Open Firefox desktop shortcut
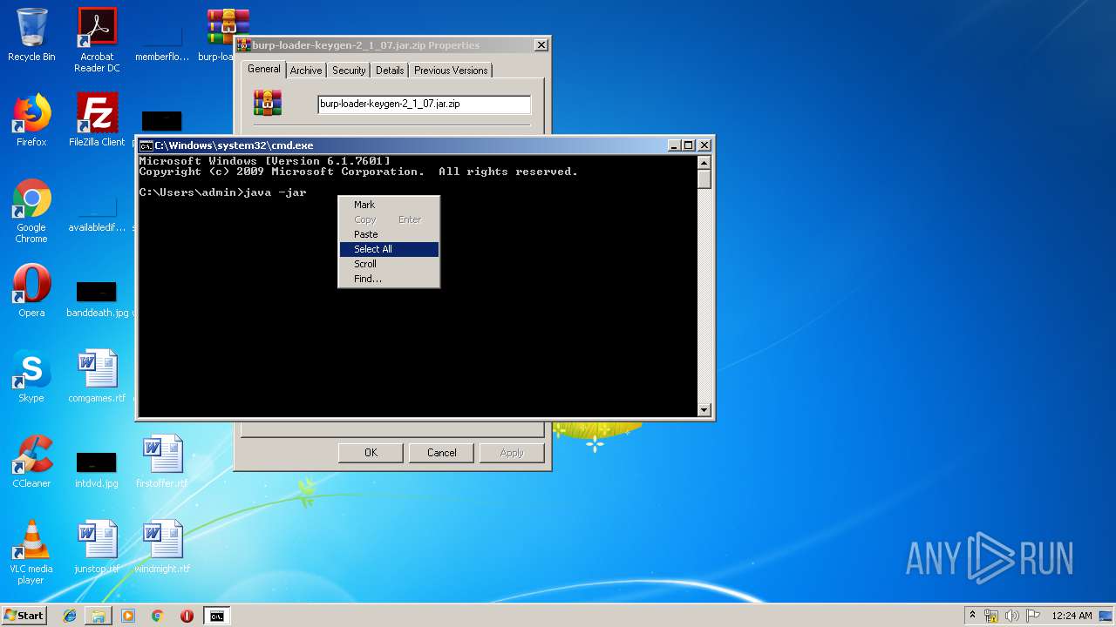The width and height of the screenshot is (1116, 627). 31,120
